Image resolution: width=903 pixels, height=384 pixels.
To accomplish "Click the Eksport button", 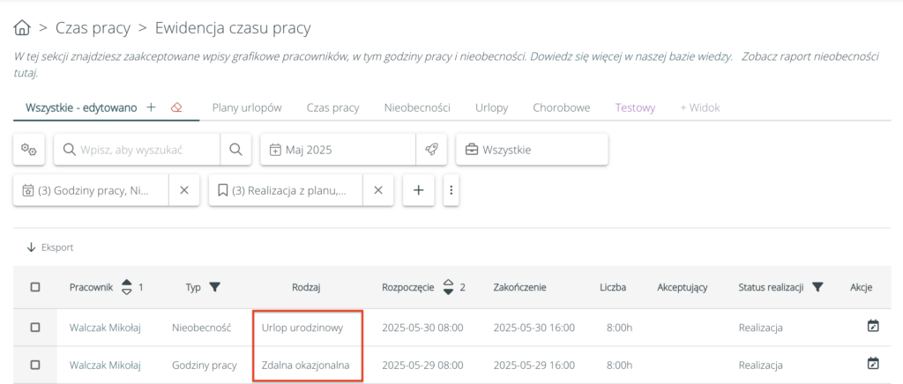I will [x=50, y=247].
